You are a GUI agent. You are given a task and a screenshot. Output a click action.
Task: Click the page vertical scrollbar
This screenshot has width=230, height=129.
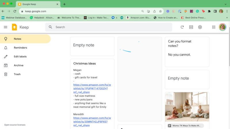pyautogui.click(x=229, y=47)
